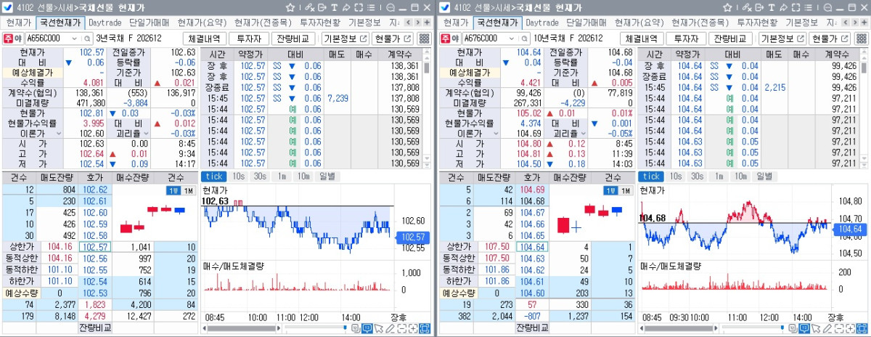The height and width of the screenshot is (337, 871).
Task: Click the 102.57 current price cell in left order book
Action: point(95,247)
